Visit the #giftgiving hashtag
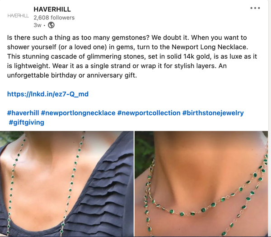Image resolution: width=271 pixels, height=237 pixels. (27, 122)
